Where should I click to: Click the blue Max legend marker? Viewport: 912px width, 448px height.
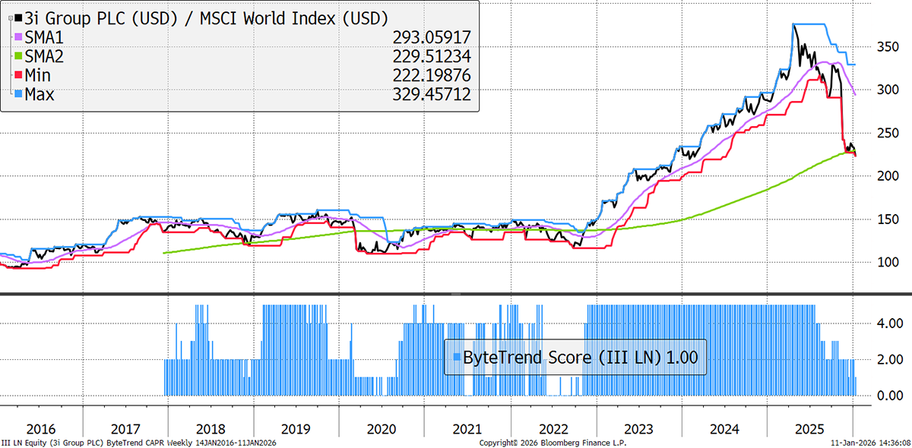coord(18,94)
